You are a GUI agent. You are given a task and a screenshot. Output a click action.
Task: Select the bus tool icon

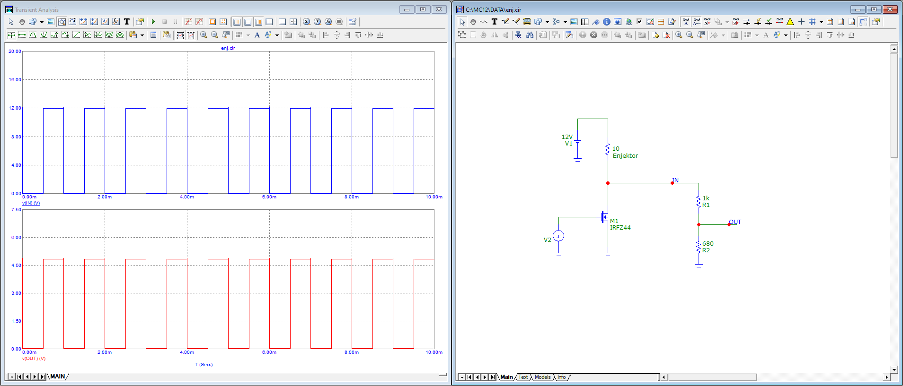[x=527, y=22]
